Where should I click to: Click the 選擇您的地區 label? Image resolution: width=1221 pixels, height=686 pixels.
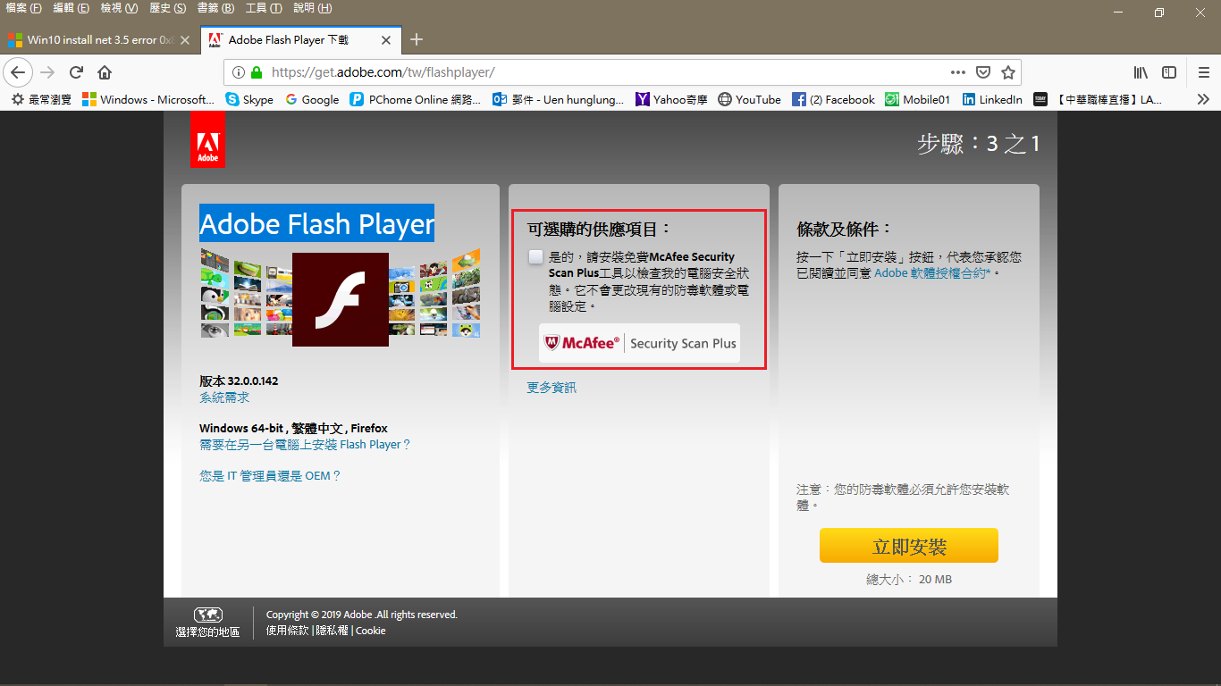pos(207,632)
